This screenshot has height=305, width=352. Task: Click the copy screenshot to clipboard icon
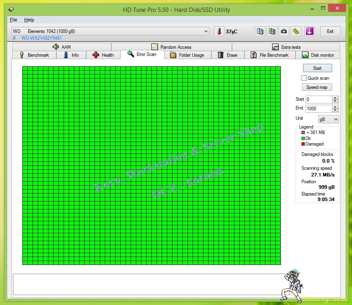coord(272,31)
